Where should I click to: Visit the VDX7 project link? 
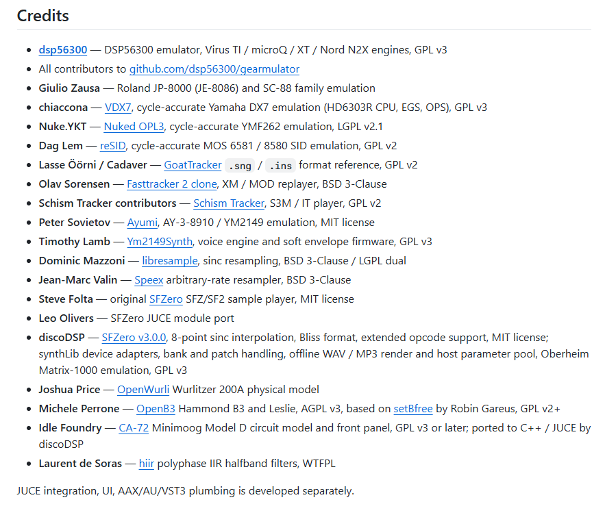pos(118,108)
